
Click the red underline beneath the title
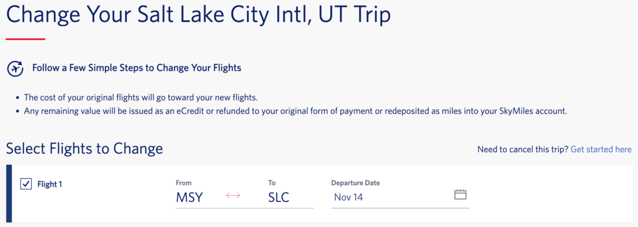pos(25,39)
